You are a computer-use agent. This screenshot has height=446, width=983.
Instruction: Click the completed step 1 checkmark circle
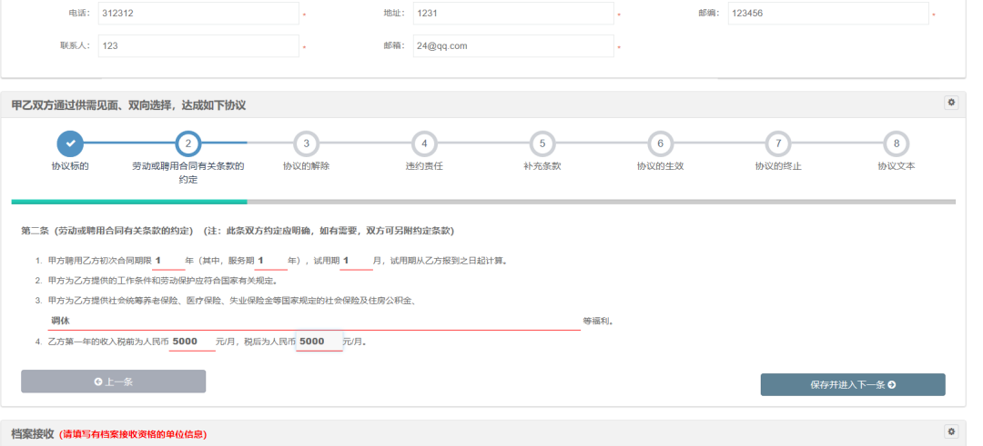[70, 144]
